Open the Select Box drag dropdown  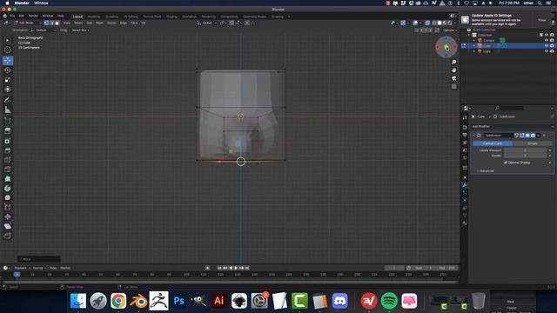pyautogui.click(x=80, y=30)
